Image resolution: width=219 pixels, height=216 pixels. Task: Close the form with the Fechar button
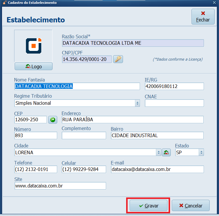coord(203,17)
